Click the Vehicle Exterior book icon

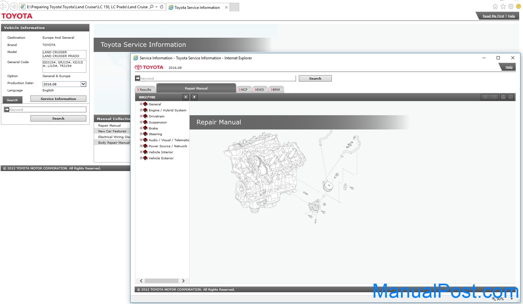145,158
